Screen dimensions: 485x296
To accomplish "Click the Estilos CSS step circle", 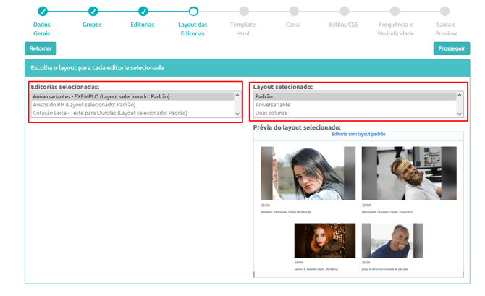I will point(345,11).
